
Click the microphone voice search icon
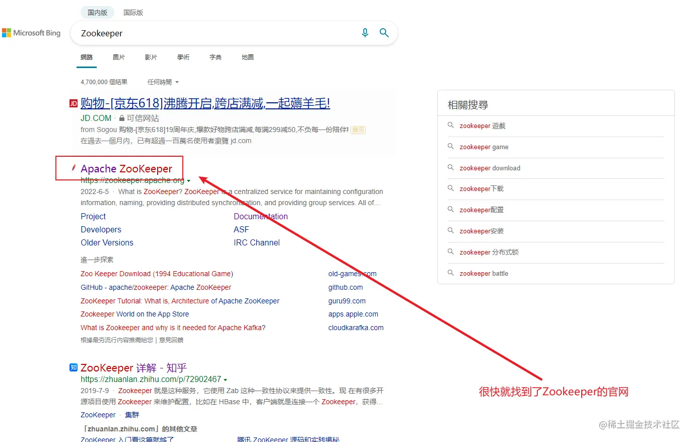coord(365,33)
